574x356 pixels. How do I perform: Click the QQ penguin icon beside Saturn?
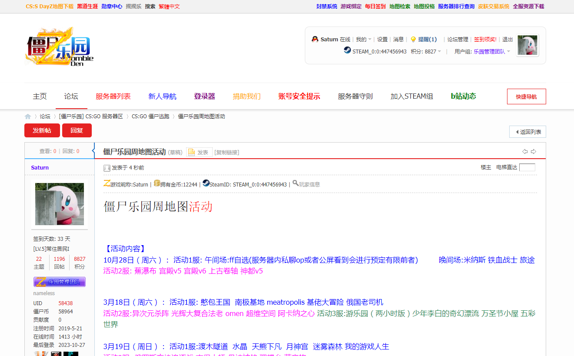[x=315, y=39]
